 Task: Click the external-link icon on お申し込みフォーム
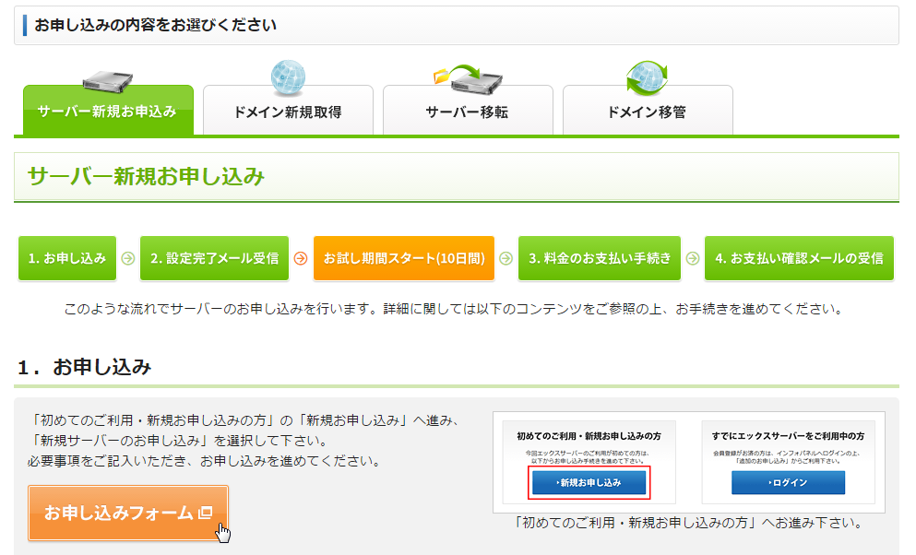point(206,513)
